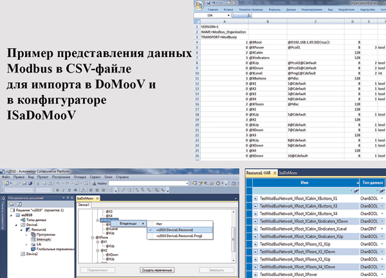The image size is (386, 278).
Task: Toggle Underline formatting in vs2010 toolbar
Action: (69, 190)
